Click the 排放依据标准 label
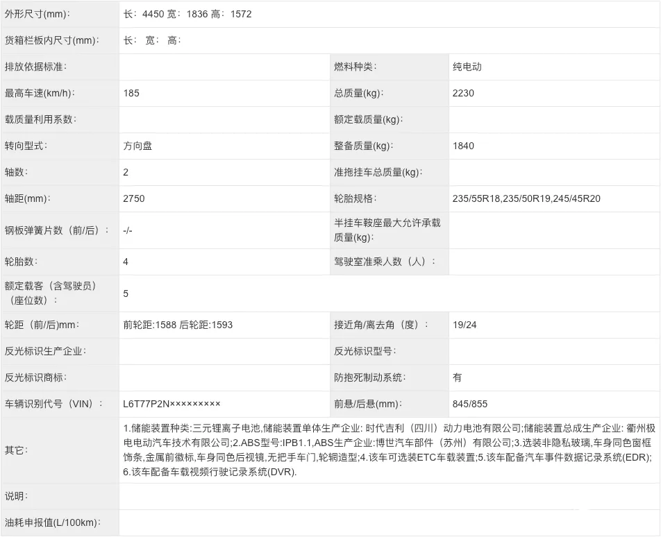Viewport: 661px width, 537px height. [x=35, y=67]
